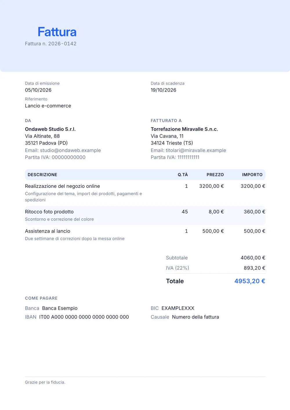Image resolution: width=290 pixels, height=410 pixels.
Task: Click the studio@ondaweb.example email address
Action: tap(70, 150)
